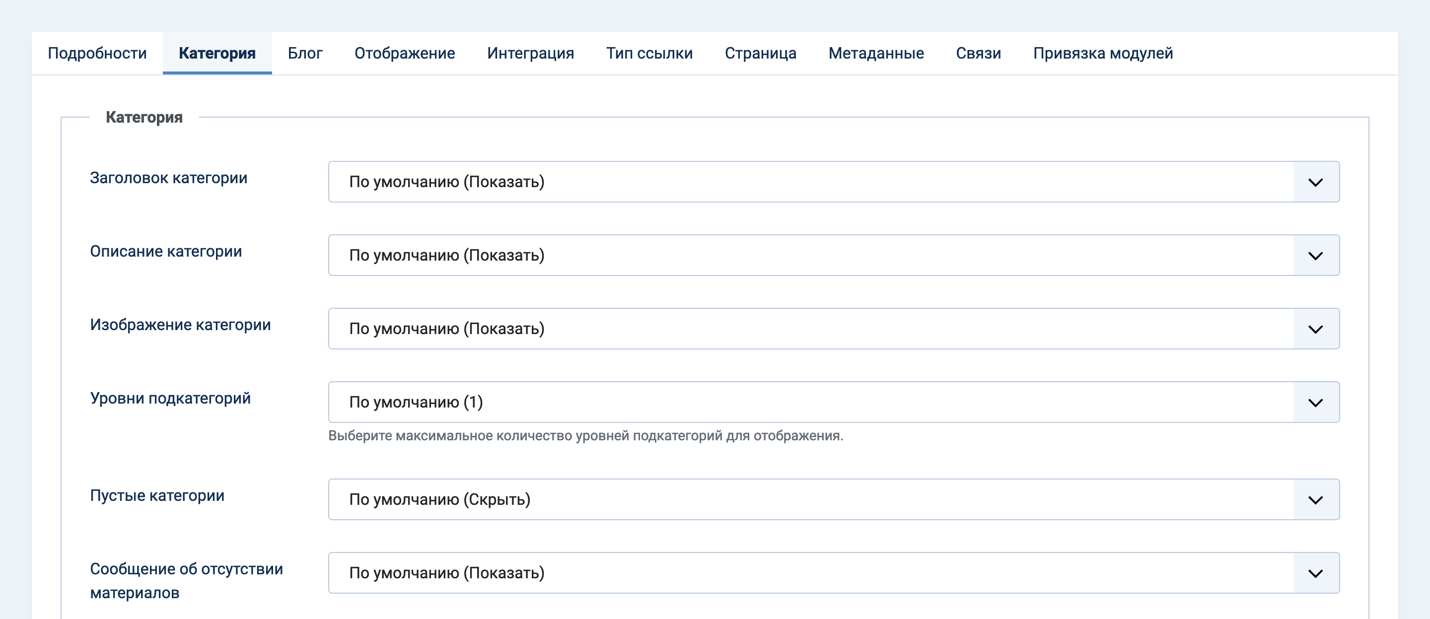Click the Уровни подкатегорий help text

(x=586, y=436)
